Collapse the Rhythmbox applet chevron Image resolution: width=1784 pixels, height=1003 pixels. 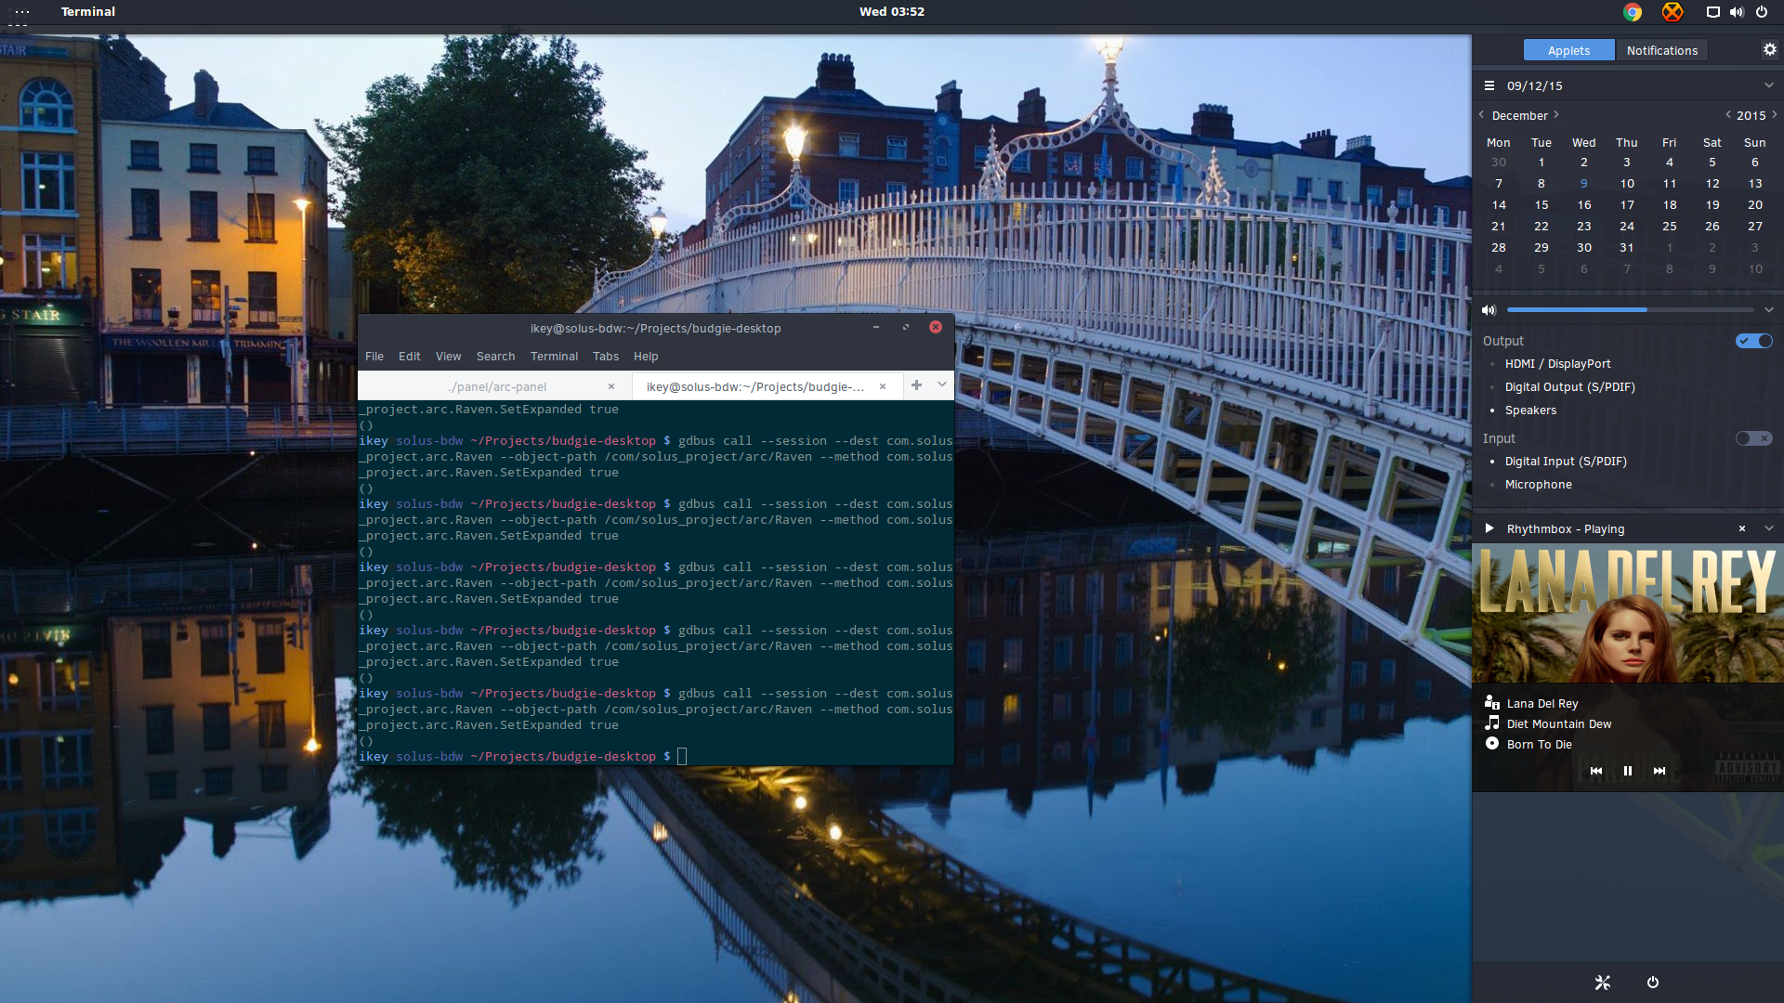(x=1769, y=528)
